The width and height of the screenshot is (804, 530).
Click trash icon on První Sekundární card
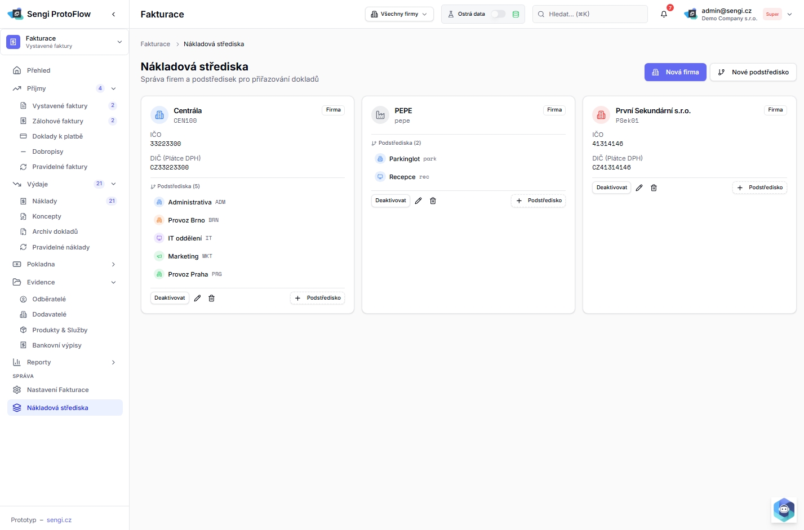coord(654,188)
